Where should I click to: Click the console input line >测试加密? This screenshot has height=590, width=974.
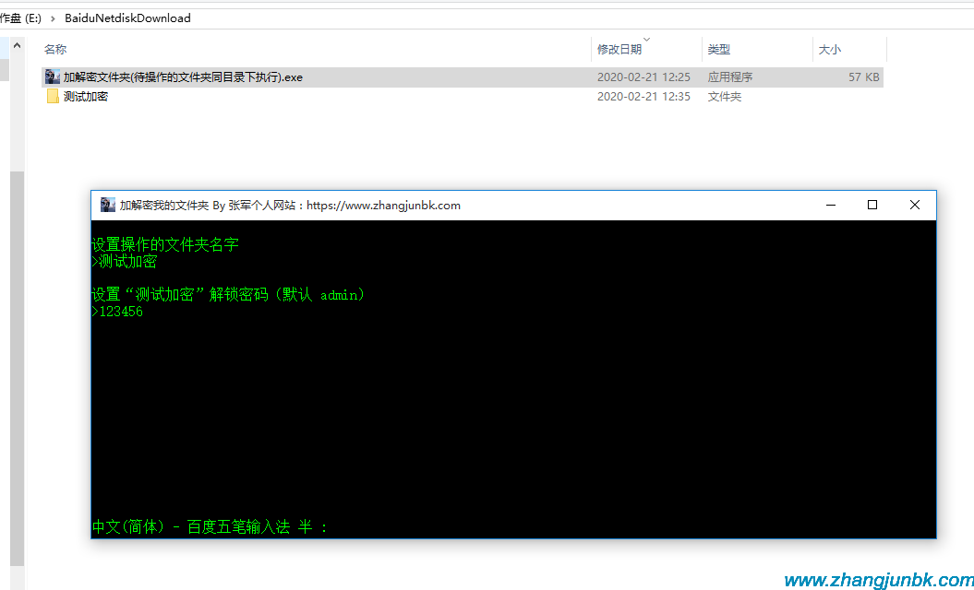point(125,261)
